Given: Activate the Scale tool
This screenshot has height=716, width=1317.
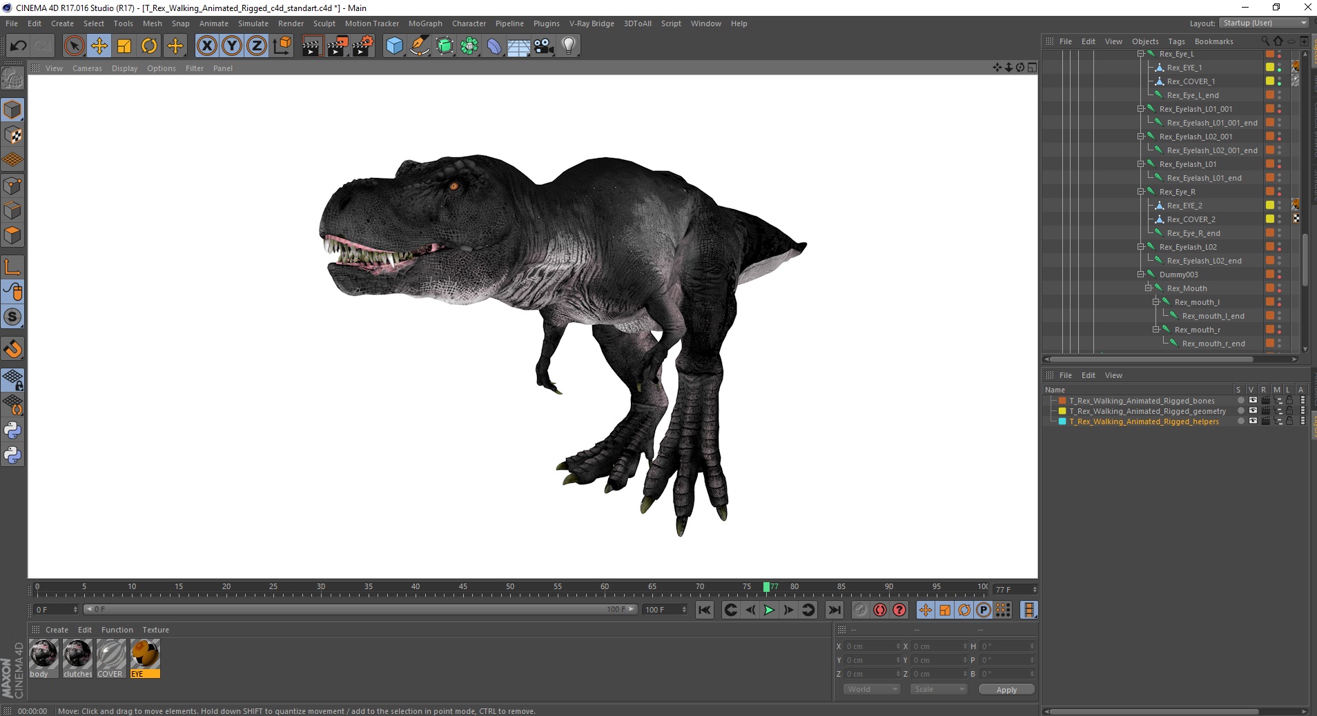Looking at the screenshot, I should pyautogui.click(x=124, y=46).
